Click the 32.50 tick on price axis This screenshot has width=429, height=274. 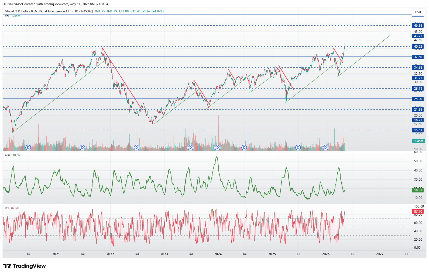tap(418, 74)
